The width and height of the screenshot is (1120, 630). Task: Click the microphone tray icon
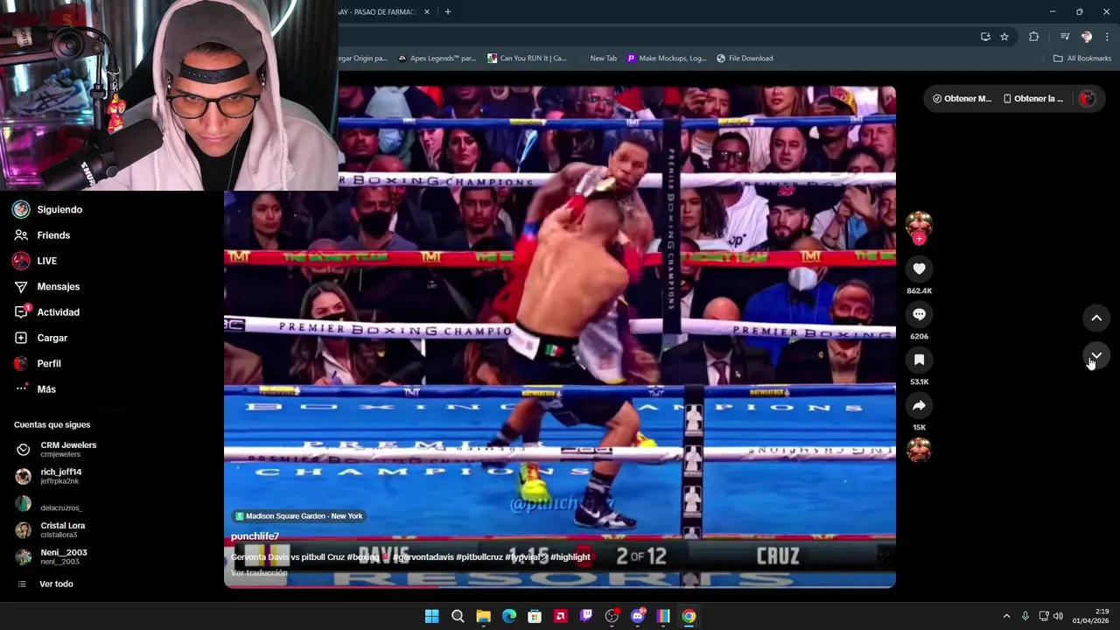[x=1025, y=616]
